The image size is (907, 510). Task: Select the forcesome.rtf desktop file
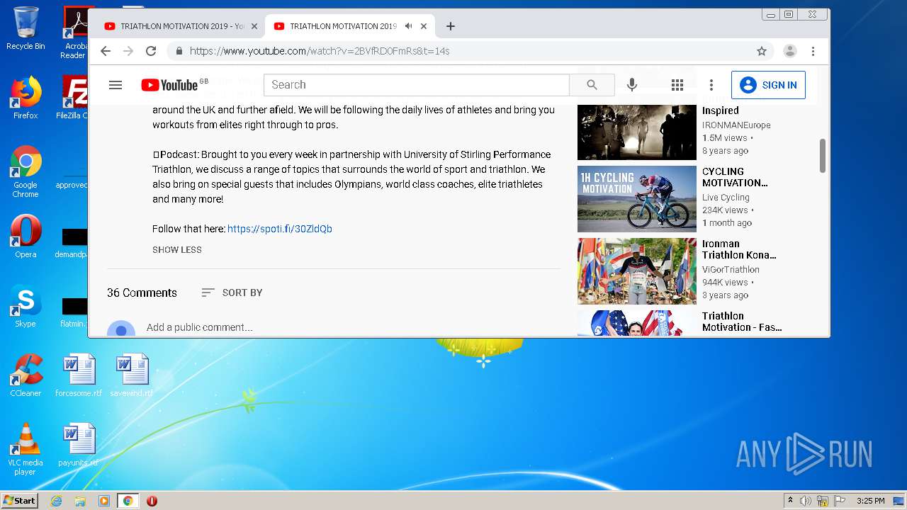click(x=79, y=375)
